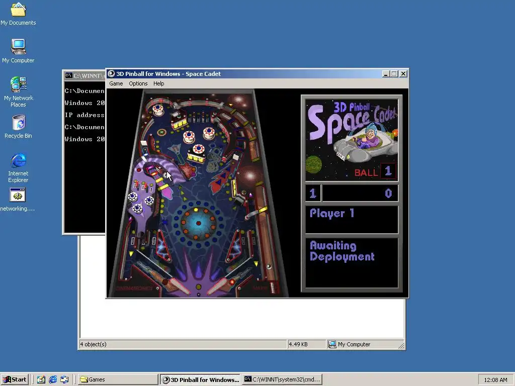
Task: Click the BALL 1 counter
Action: pyautogui.click(x=375, y=172)
